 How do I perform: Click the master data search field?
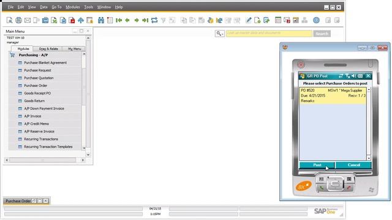click(x=269, y=34)
